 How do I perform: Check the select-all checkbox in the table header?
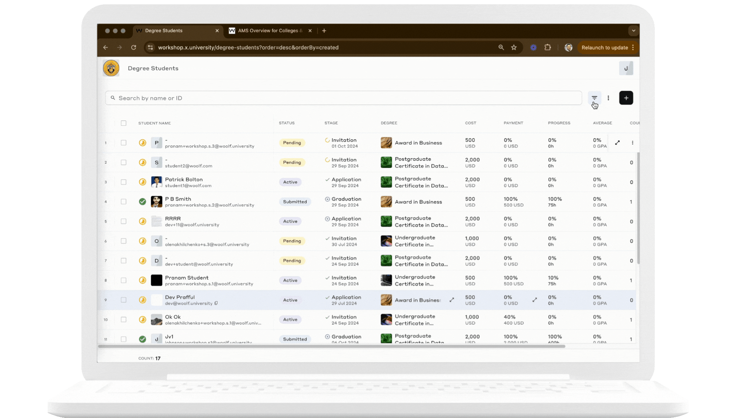pos(124,123)
